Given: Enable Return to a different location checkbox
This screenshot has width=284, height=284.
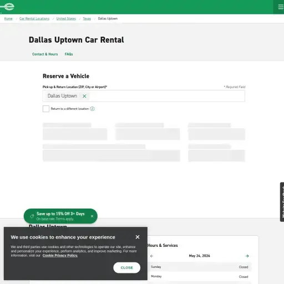Looking at the screenshot, I should pyautogui.click(x=46, y=109).
